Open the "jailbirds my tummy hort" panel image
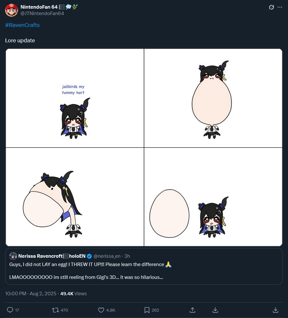The image size is (288, 318). tap(75, 98)
